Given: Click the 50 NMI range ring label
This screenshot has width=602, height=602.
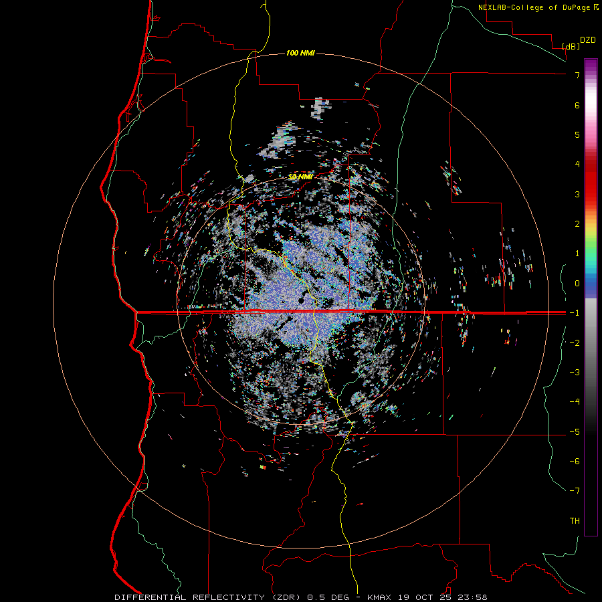Looking at the screenshot, I should coord(300,177).
